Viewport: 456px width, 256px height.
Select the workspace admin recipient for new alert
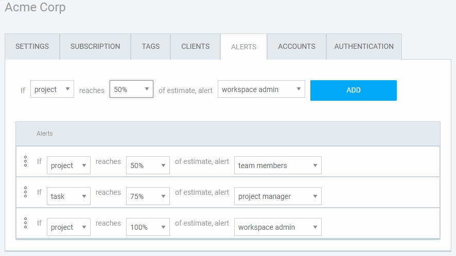261,89
